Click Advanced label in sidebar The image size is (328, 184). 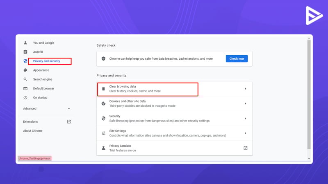click(x=30, y=108)
